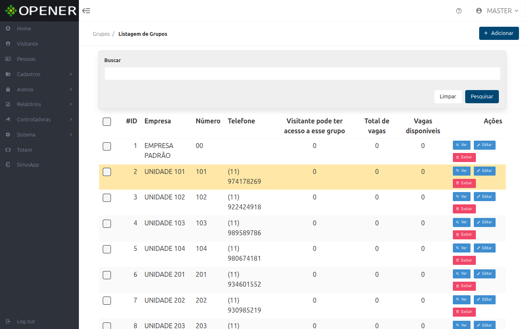Screen dimensions: 526x329
Task: Expand the Cadastros submenu chevron
Action: tap(71, 74)
